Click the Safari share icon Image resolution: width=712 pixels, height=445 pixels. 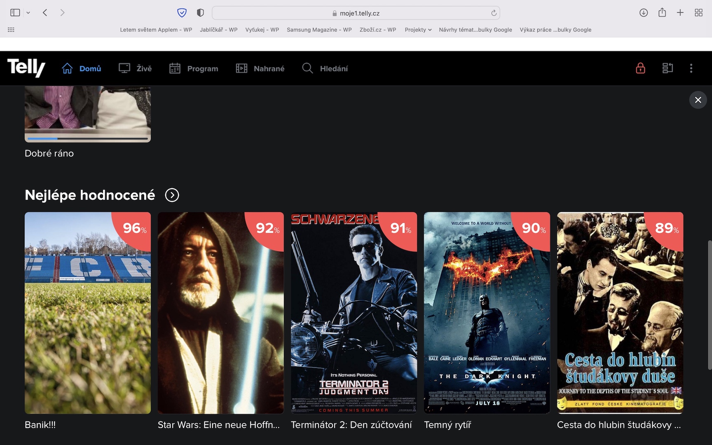tap(662, 13)
